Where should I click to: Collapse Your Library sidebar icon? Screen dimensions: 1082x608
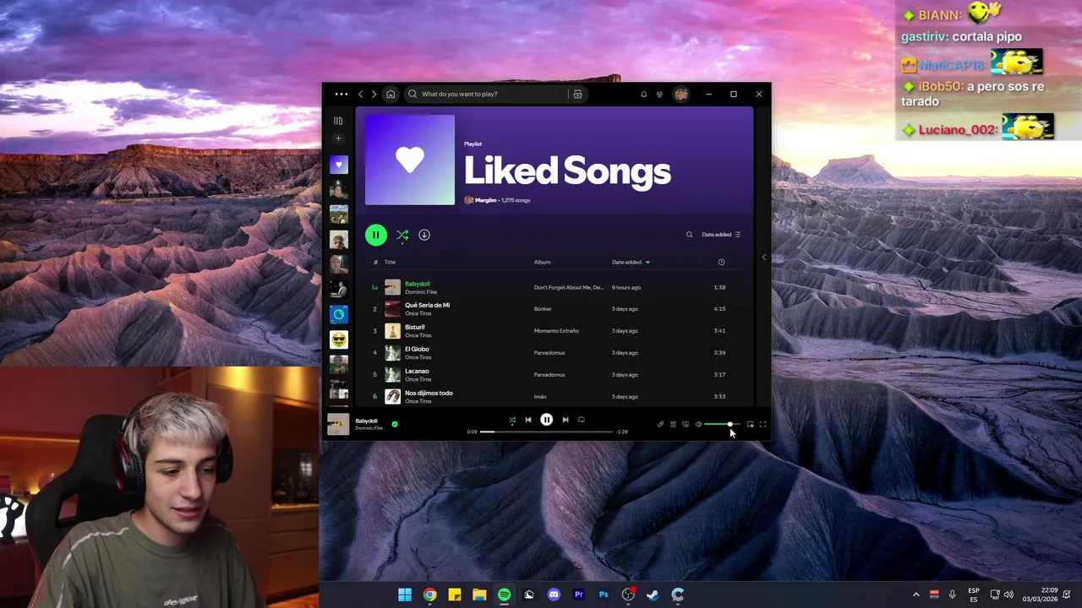(x=338, y=121)
